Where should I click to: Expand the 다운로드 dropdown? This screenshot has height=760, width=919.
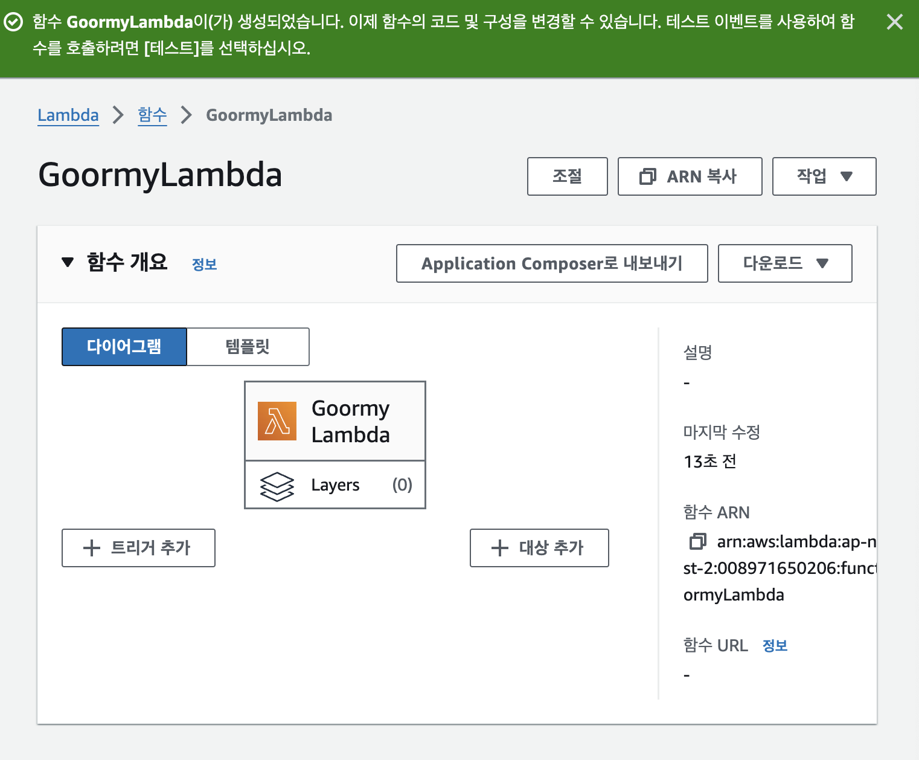(785, 263)
